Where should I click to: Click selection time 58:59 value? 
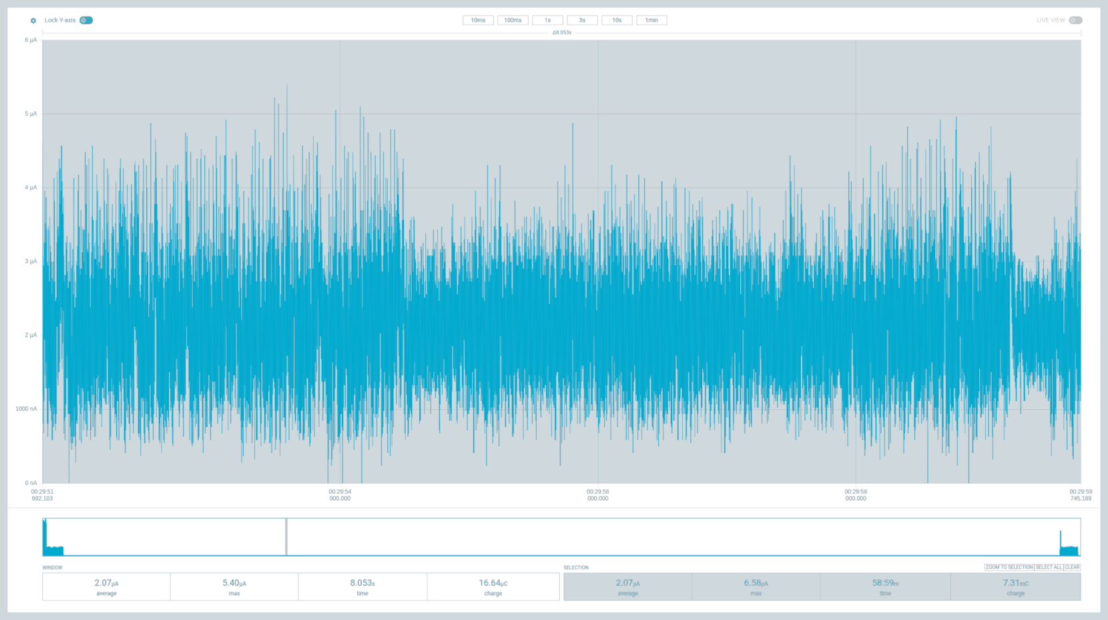[885, 583]
